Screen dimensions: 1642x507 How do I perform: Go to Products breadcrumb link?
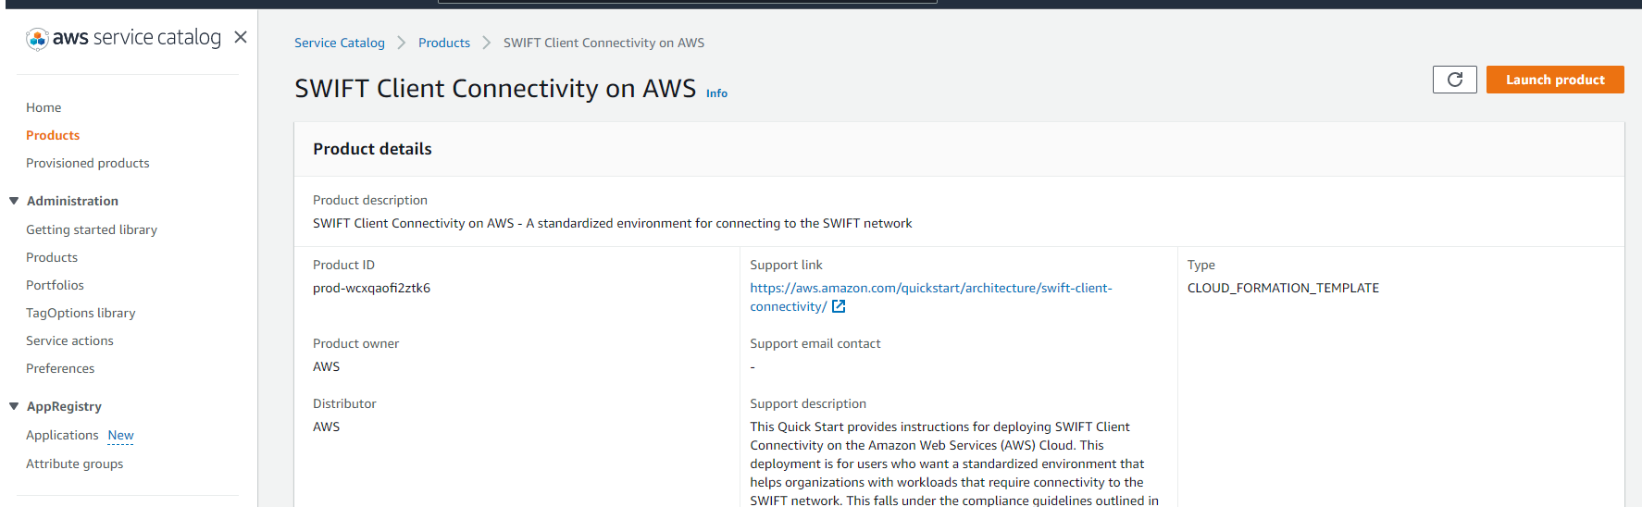click(444, 43)
